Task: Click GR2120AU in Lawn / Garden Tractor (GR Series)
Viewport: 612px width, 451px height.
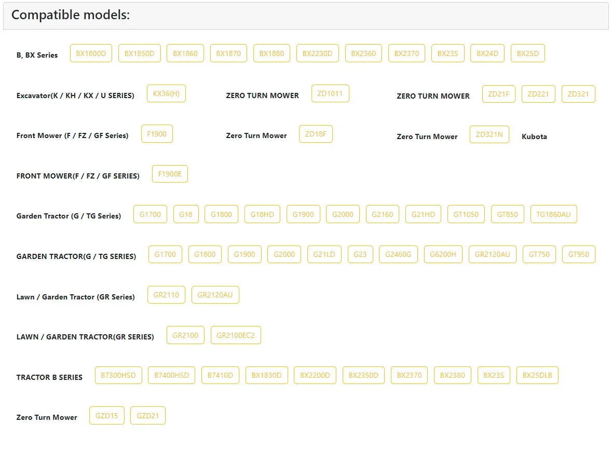Action: pyautogui.click(x=215, y=295)
